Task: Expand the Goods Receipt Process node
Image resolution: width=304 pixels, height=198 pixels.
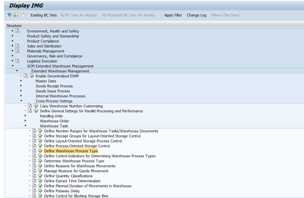Action: [x=21, y=86]
